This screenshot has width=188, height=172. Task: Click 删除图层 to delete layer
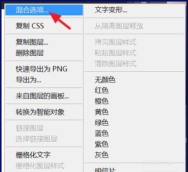[44, 53]
